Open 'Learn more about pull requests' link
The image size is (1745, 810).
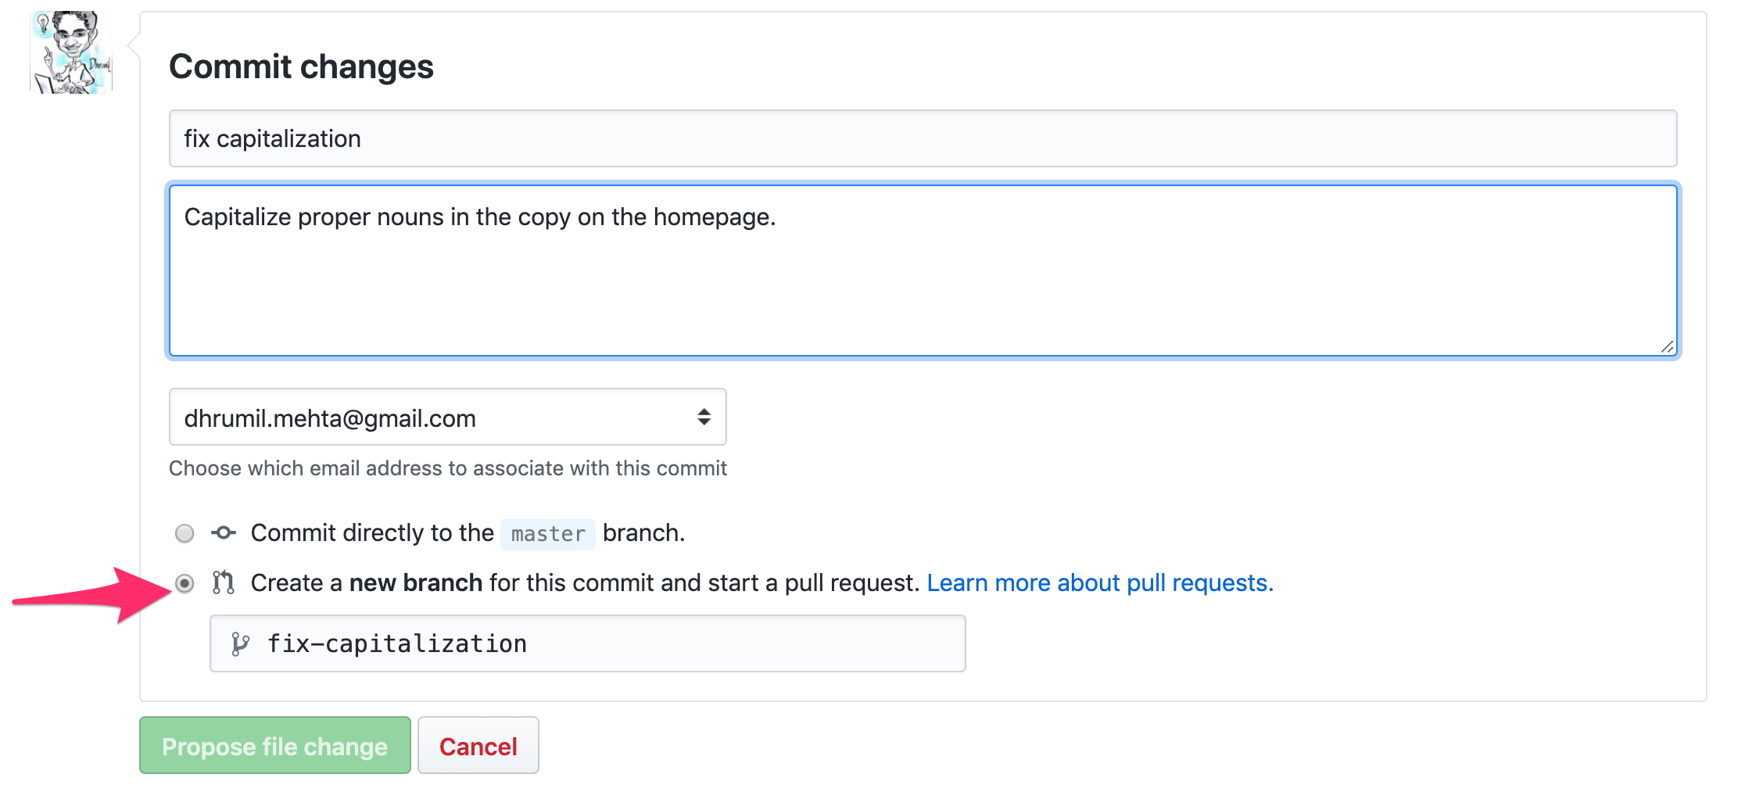pyautogui.click(x=1099, y=583)
